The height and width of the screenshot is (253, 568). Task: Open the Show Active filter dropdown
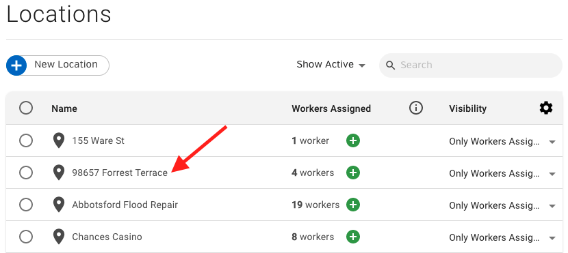331,65
